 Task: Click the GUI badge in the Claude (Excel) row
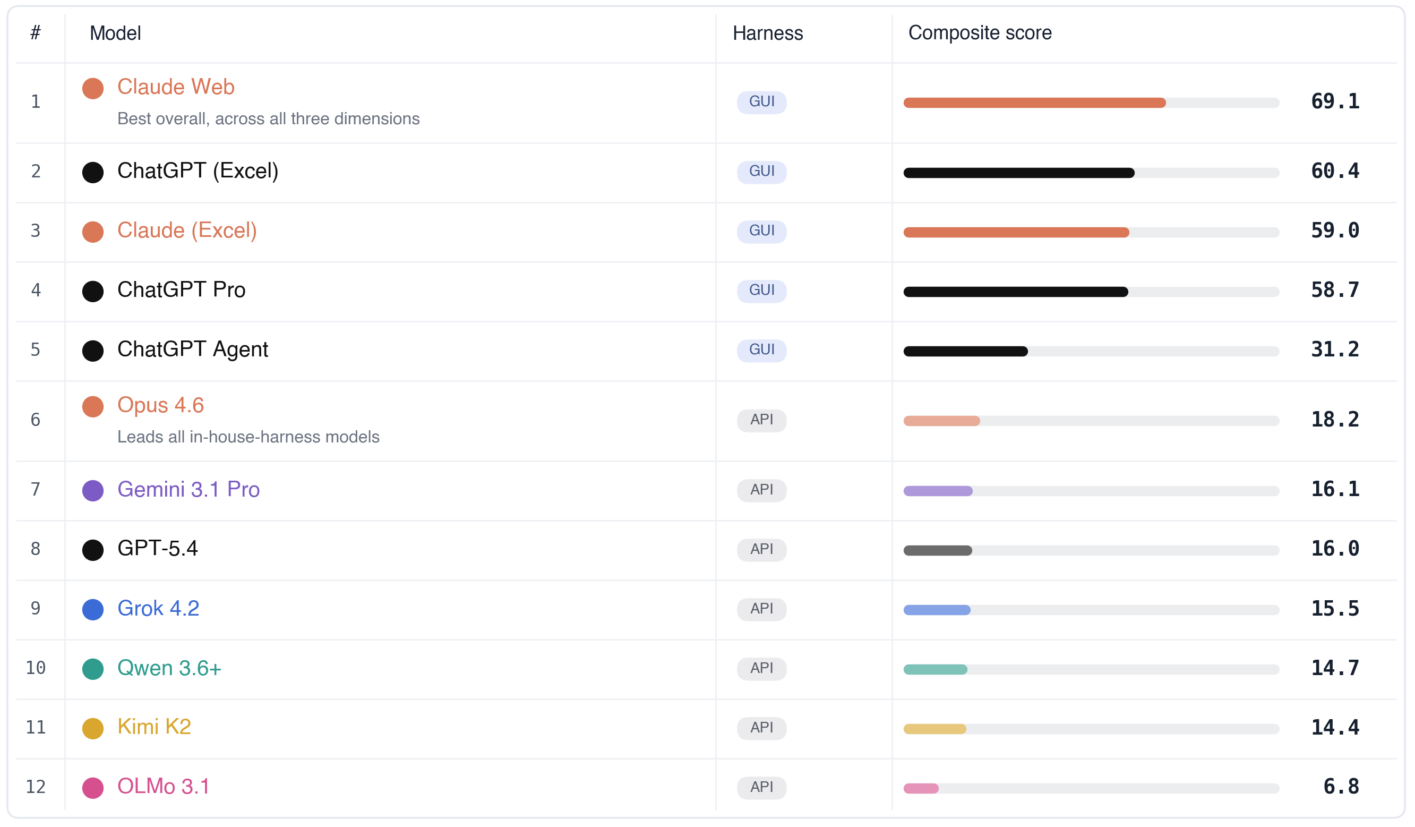[761, 232]
